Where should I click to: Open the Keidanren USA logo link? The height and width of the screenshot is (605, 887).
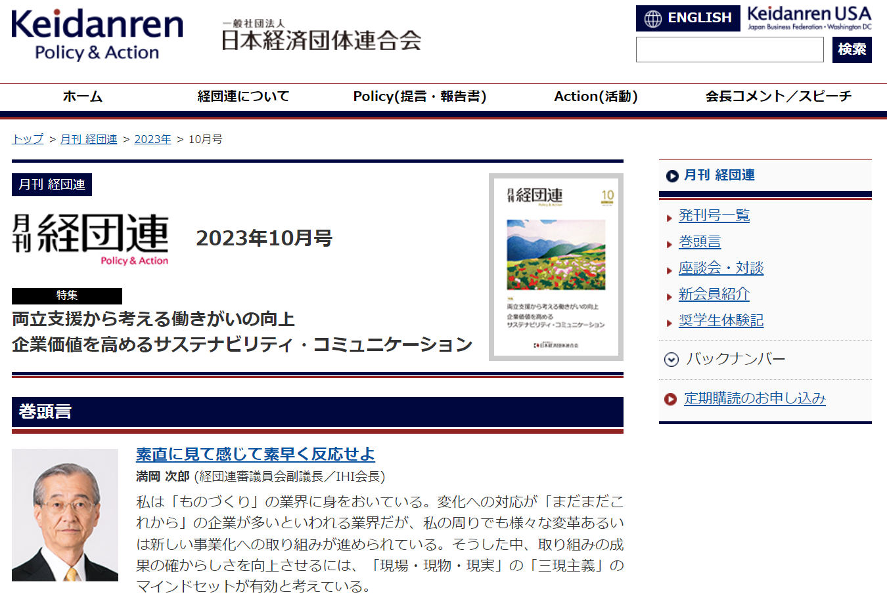coord(809,18)
